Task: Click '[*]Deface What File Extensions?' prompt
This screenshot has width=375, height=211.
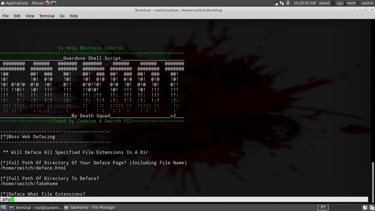Action: [x=43, y=194]
